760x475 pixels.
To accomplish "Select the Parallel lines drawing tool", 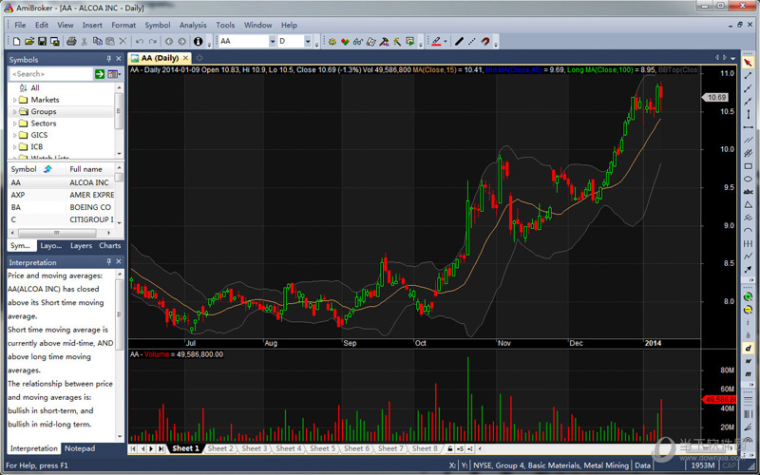I will [x=748, y=140].
